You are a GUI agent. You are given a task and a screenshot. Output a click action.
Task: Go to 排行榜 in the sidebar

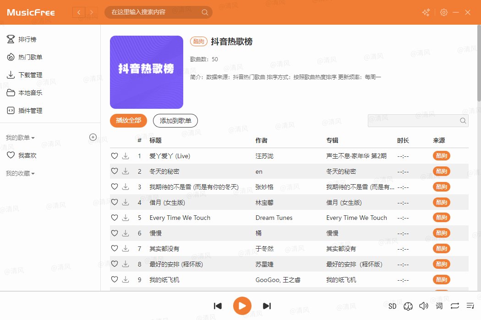(27, 39)
